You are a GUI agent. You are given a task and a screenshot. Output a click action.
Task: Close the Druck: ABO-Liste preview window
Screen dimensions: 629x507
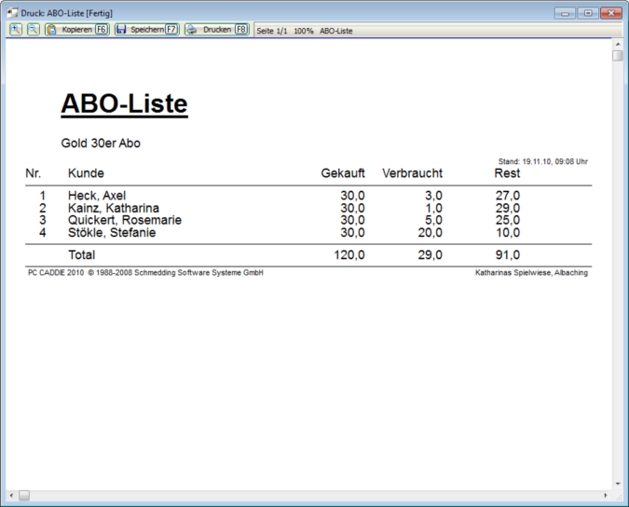pos(611,13)
